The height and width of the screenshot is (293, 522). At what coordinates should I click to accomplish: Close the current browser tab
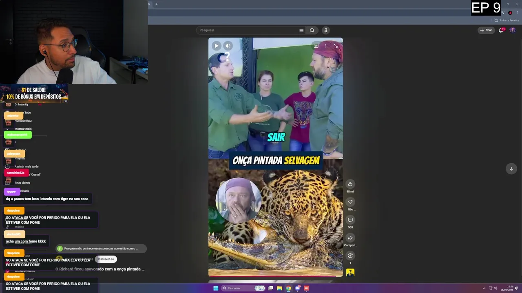149,4
